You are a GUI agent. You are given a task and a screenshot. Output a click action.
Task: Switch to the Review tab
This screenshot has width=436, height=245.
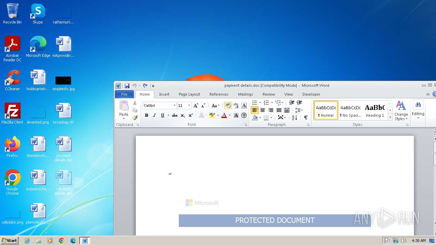click(269, 94)
